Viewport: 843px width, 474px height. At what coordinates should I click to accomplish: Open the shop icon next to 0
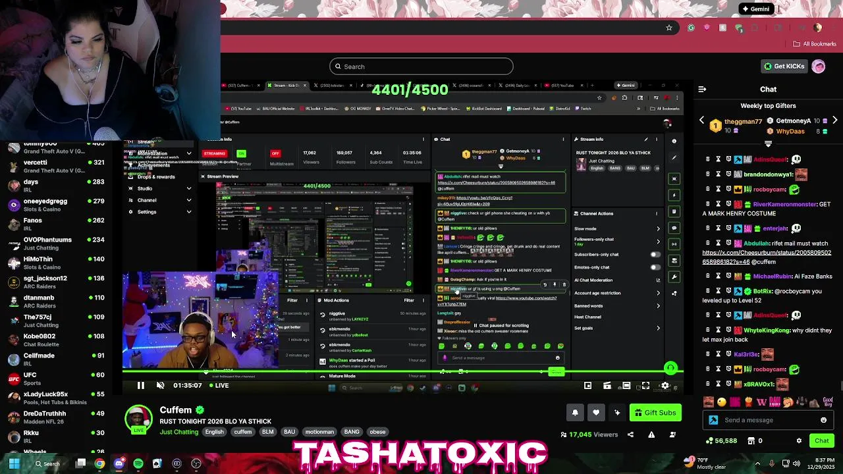tap(752, 441)
